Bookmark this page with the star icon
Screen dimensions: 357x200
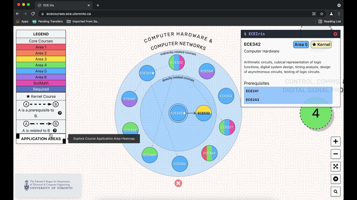(x=322, y=14)
